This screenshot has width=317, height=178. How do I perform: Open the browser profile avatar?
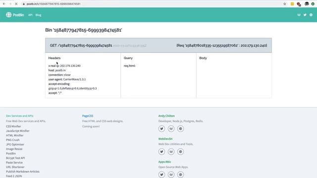click(x=307, y=3)
